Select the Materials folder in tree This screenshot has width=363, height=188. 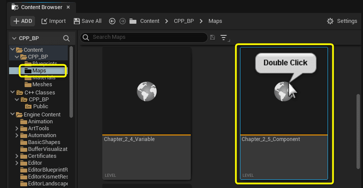[x=40, y=78]
